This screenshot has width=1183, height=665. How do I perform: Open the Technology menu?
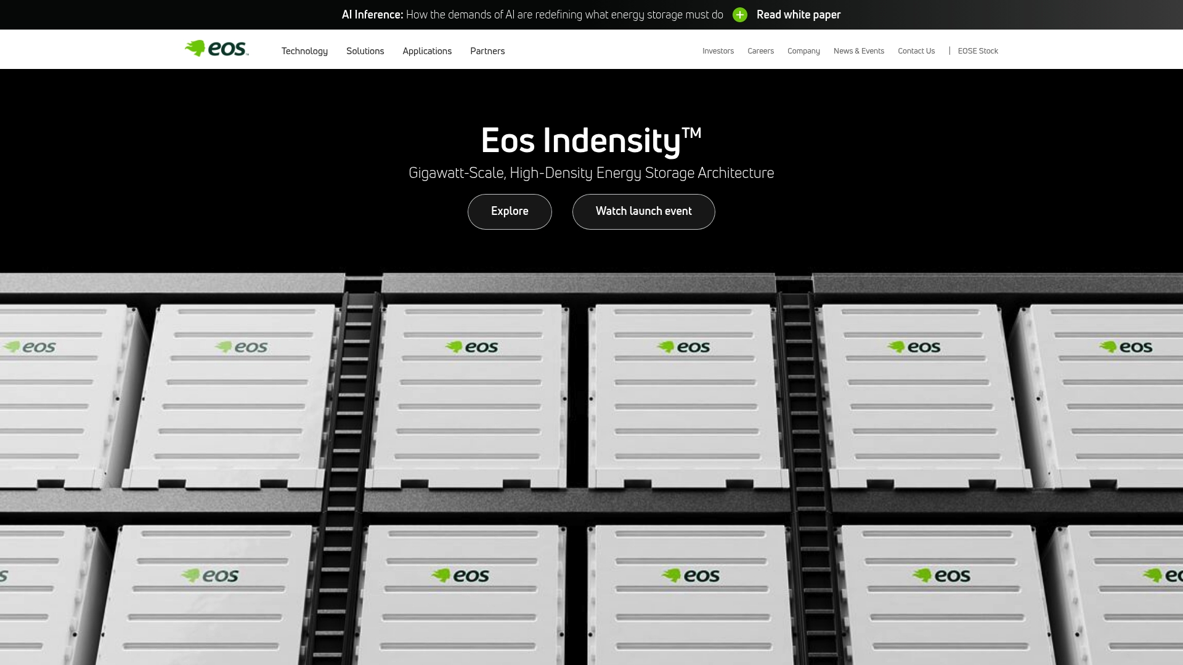[304, 51]
